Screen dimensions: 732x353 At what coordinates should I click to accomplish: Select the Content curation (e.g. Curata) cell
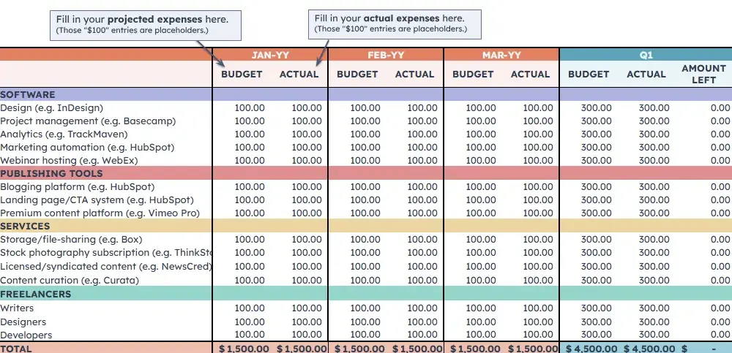point(69,281)
